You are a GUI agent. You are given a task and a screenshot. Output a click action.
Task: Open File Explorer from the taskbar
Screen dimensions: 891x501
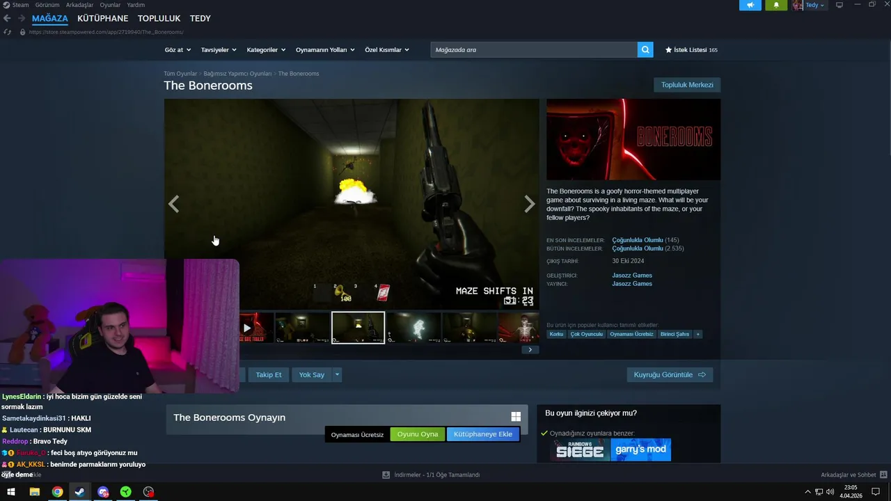click(x=34, y=492)
